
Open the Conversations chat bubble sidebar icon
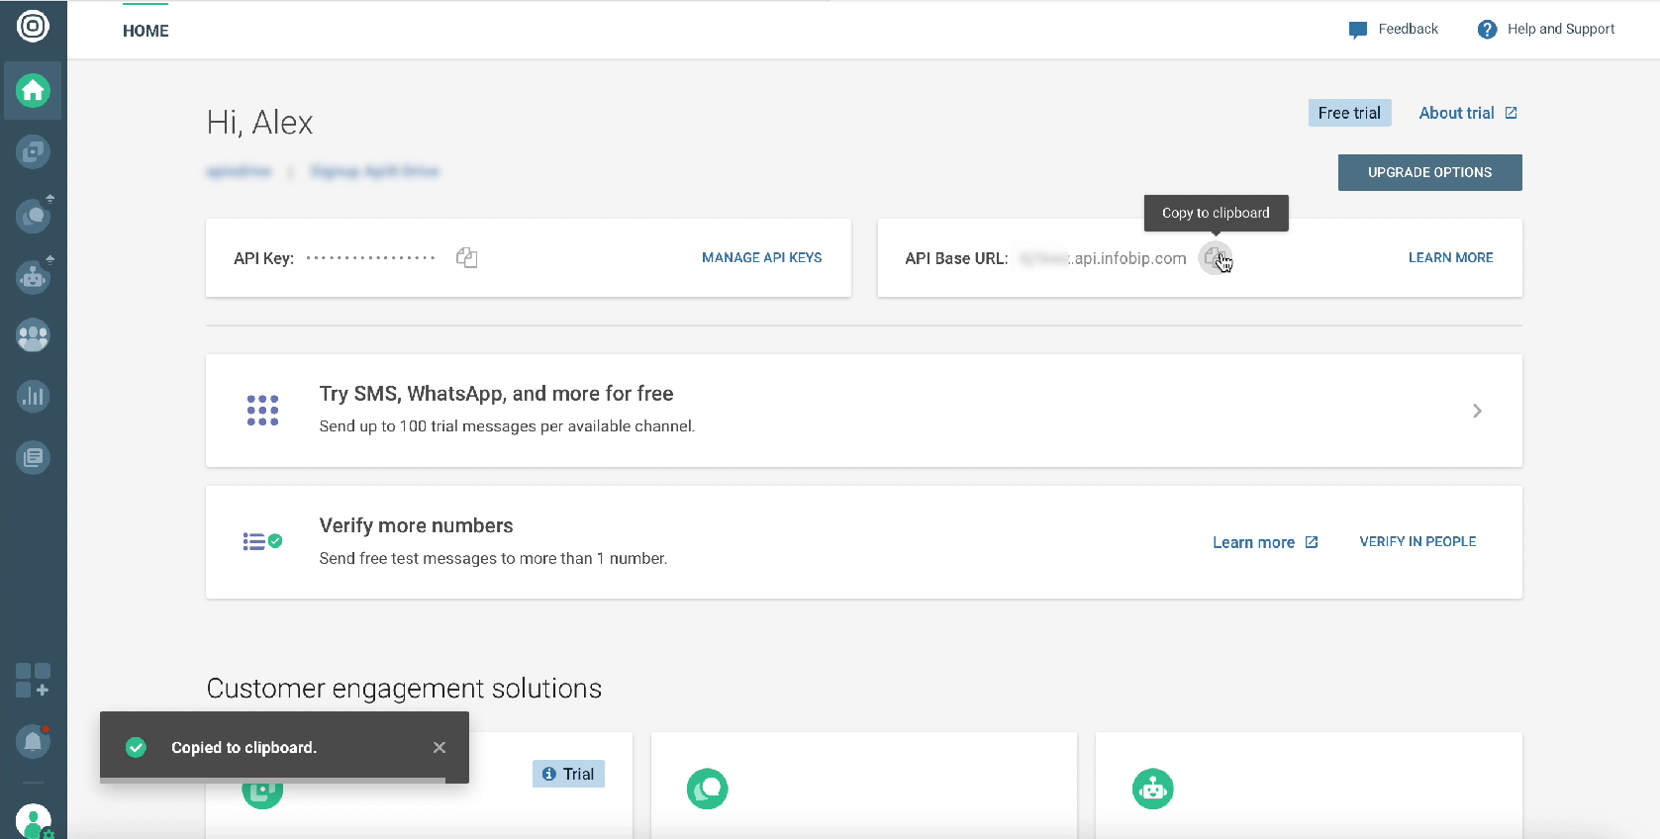33,215
